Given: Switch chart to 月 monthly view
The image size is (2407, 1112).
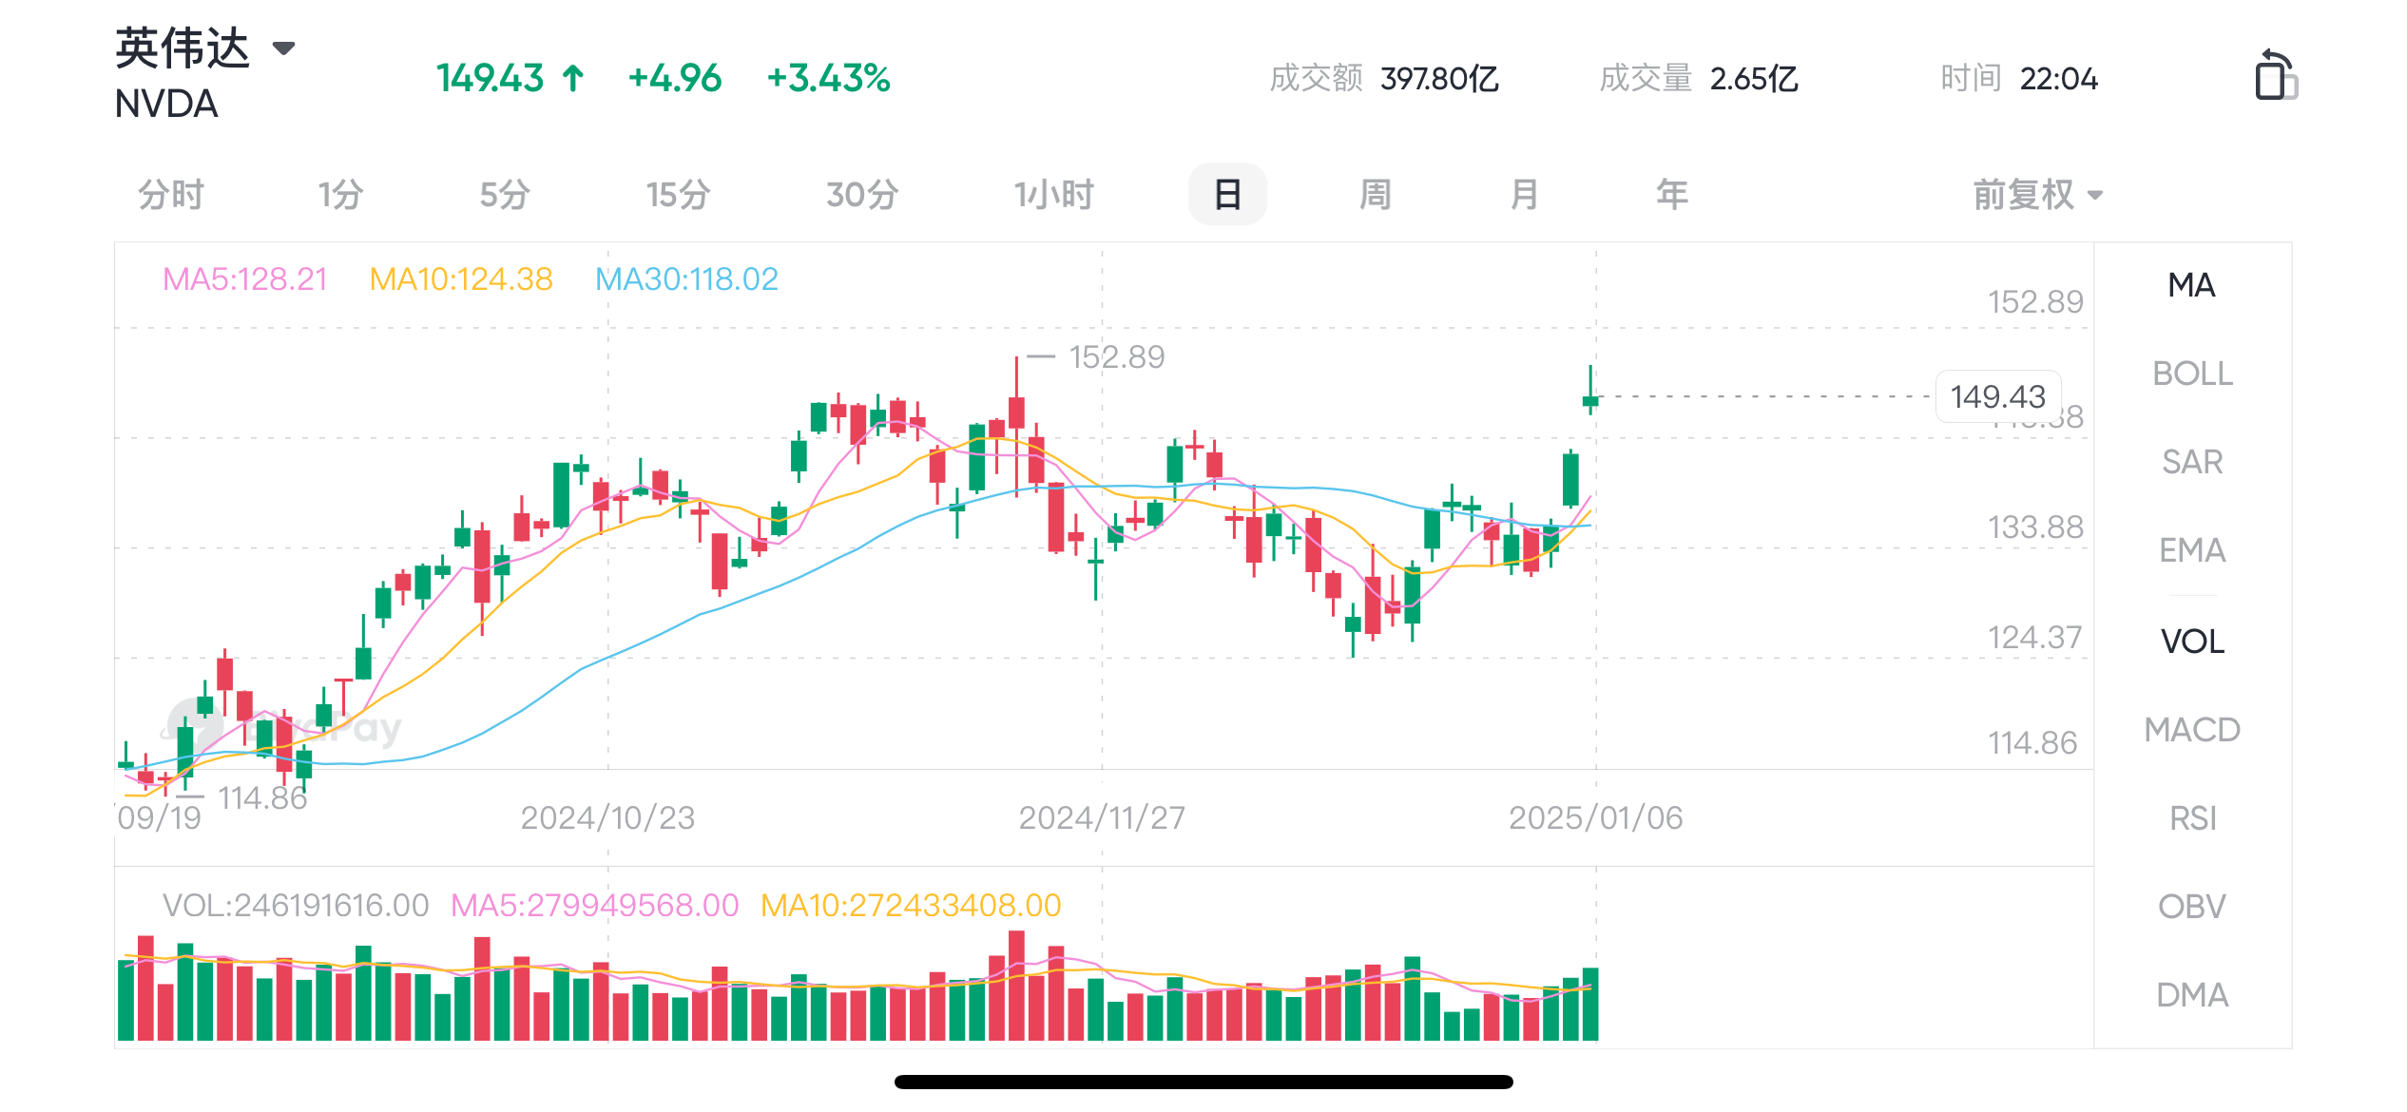Looking at the screenshot, I should 1524,195.
